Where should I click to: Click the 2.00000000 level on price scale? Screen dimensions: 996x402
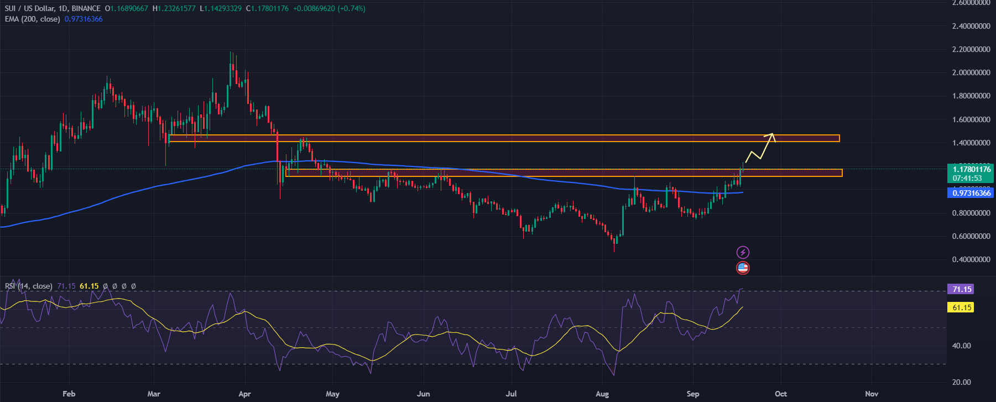tap(971, 72)
